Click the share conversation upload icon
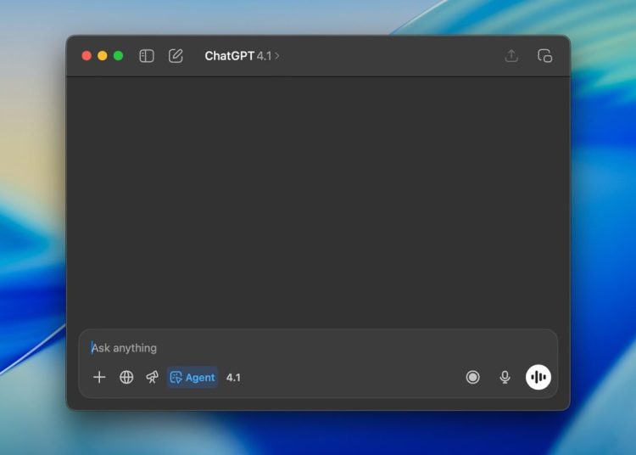The width and height of the screenshot is (636, 455). 511,56
